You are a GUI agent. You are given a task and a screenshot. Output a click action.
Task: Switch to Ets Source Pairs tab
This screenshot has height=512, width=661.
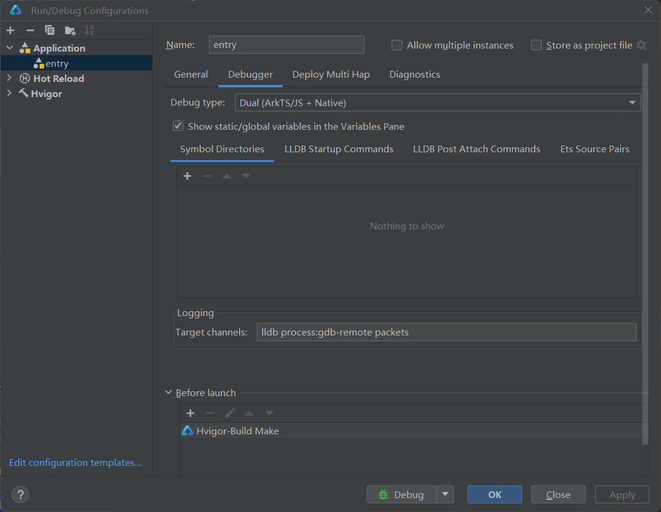[595, 149]
